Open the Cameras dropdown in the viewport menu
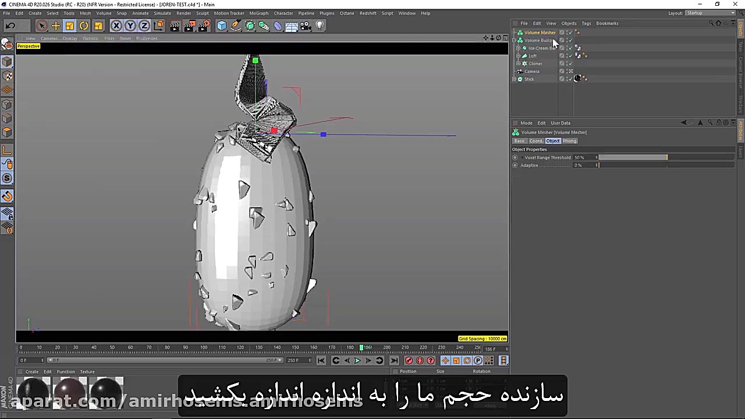The image size is (745, 419). (x=49, y=38)
